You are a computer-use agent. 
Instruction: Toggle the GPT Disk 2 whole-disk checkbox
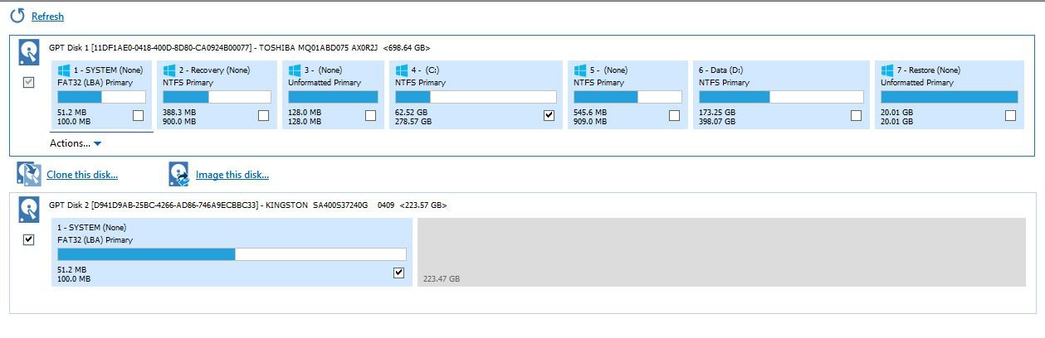click(x=29, y=239)
